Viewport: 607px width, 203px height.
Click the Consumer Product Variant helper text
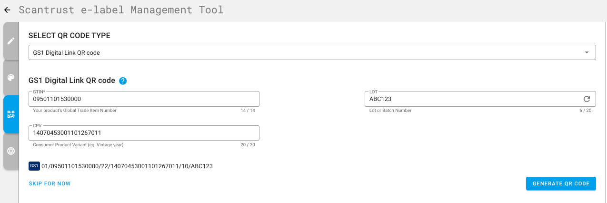click(x=81, y=144)
